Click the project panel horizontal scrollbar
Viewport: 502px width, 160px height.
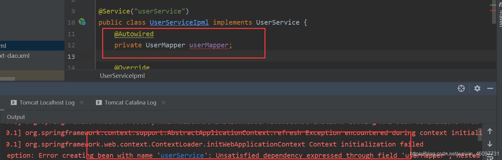point(7,79)
